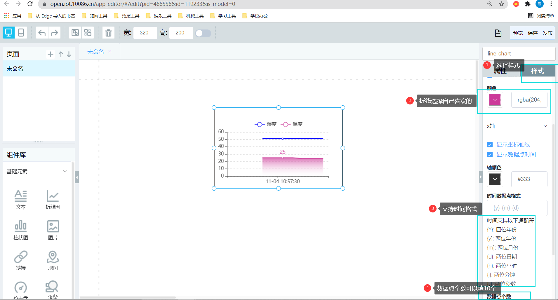Collapse the 基础元素 component group
This screenshot has height=300, width=558.
pyautogui.click(x=65, y=171)
